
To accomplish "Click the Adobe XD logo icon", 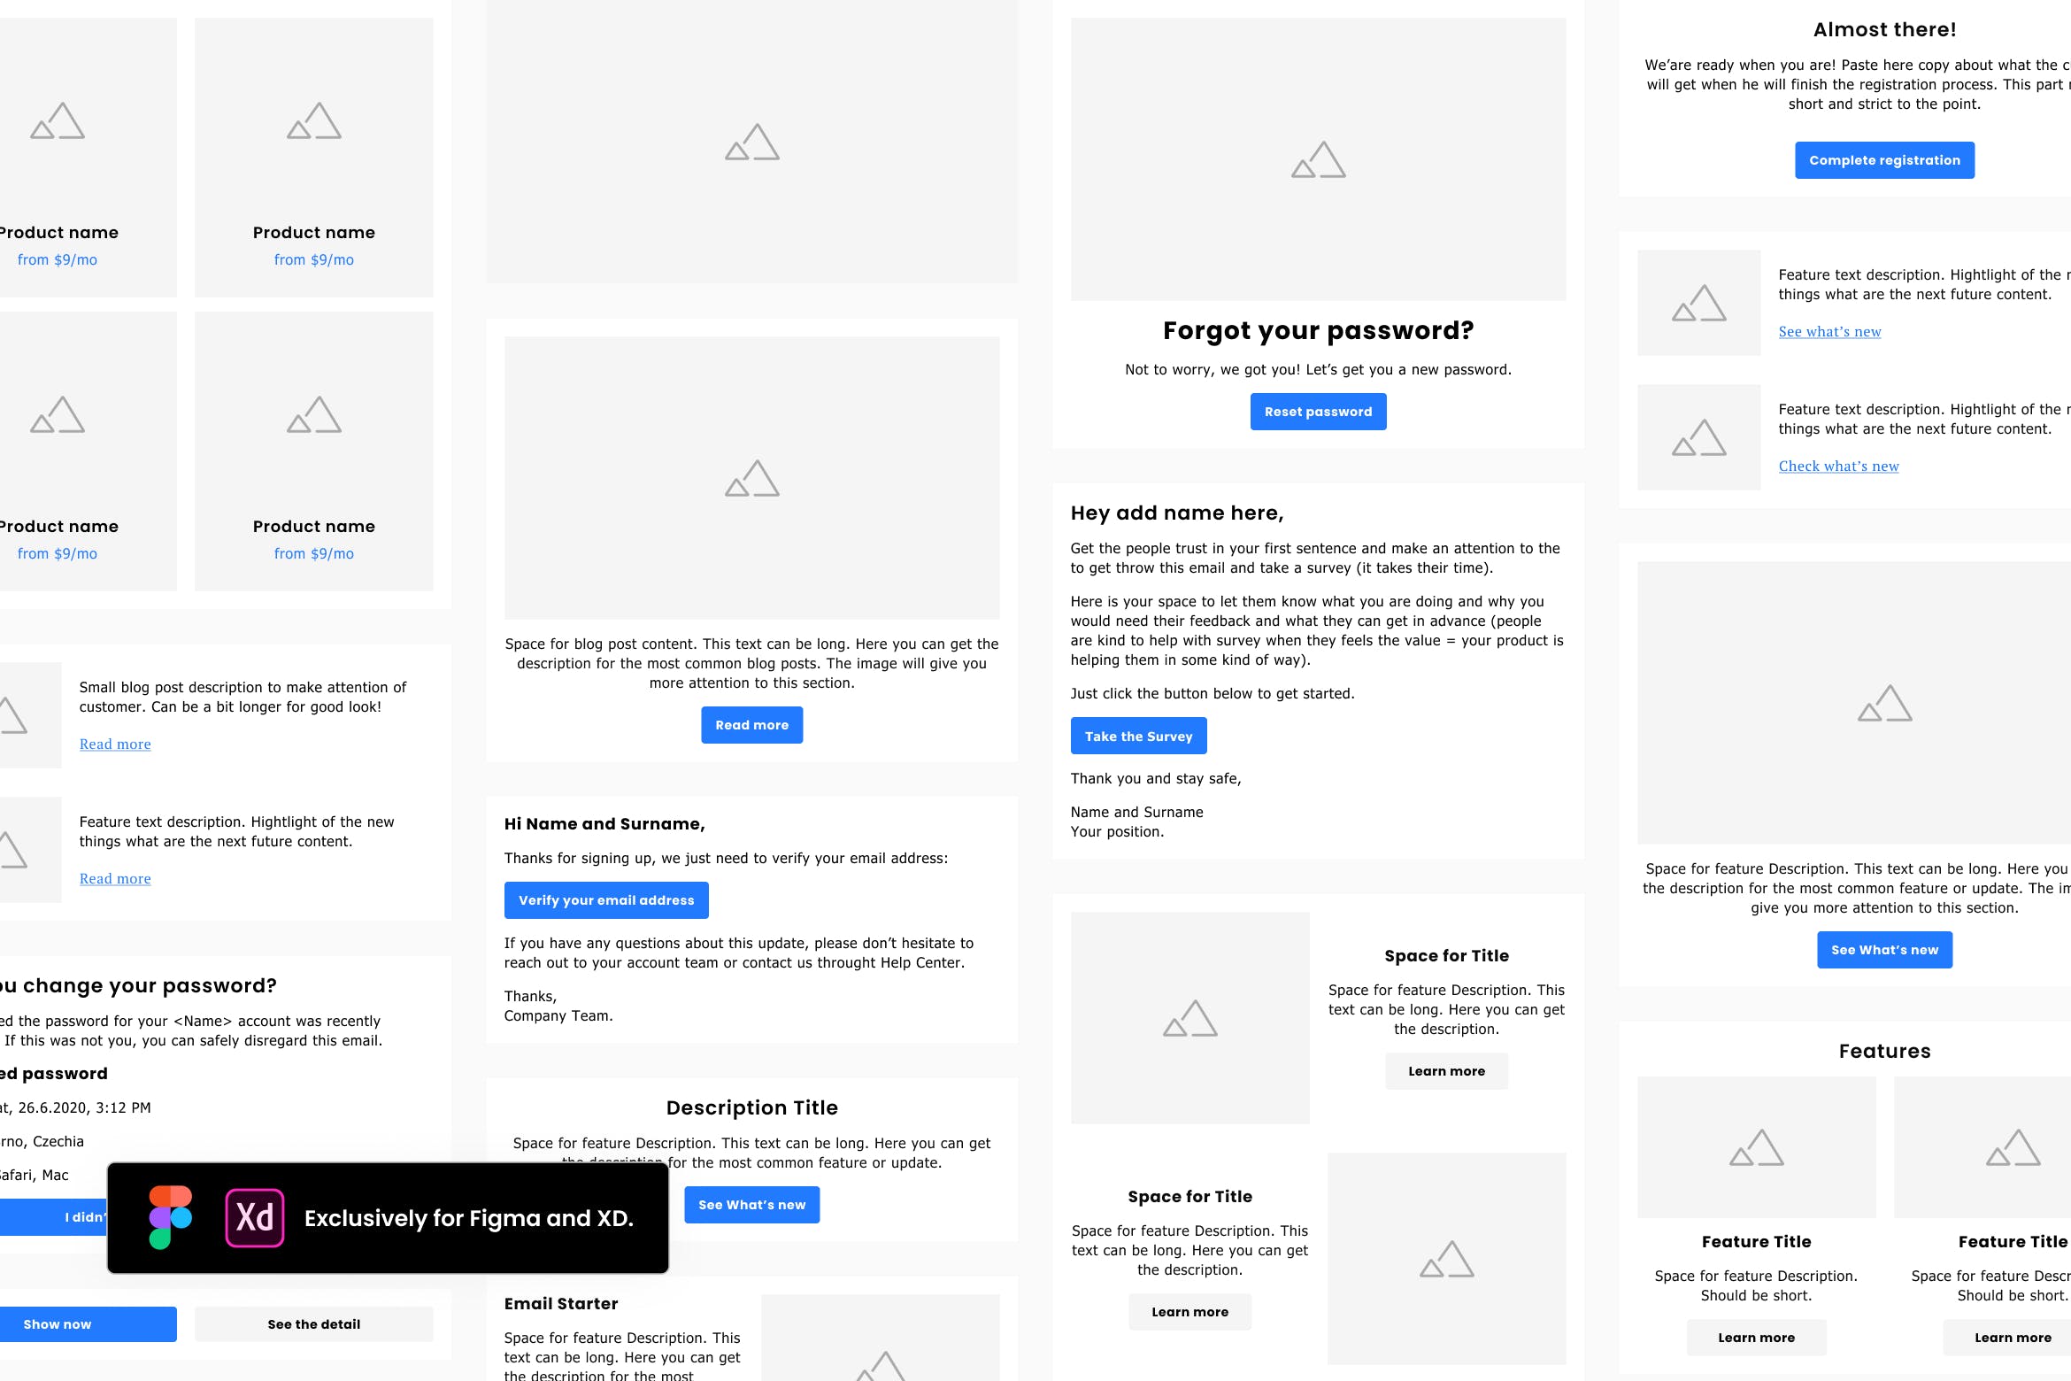I will [255, 1217].
